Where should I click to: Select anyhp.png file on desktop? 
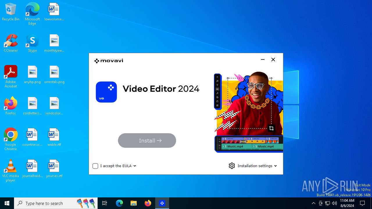point(32,75)
